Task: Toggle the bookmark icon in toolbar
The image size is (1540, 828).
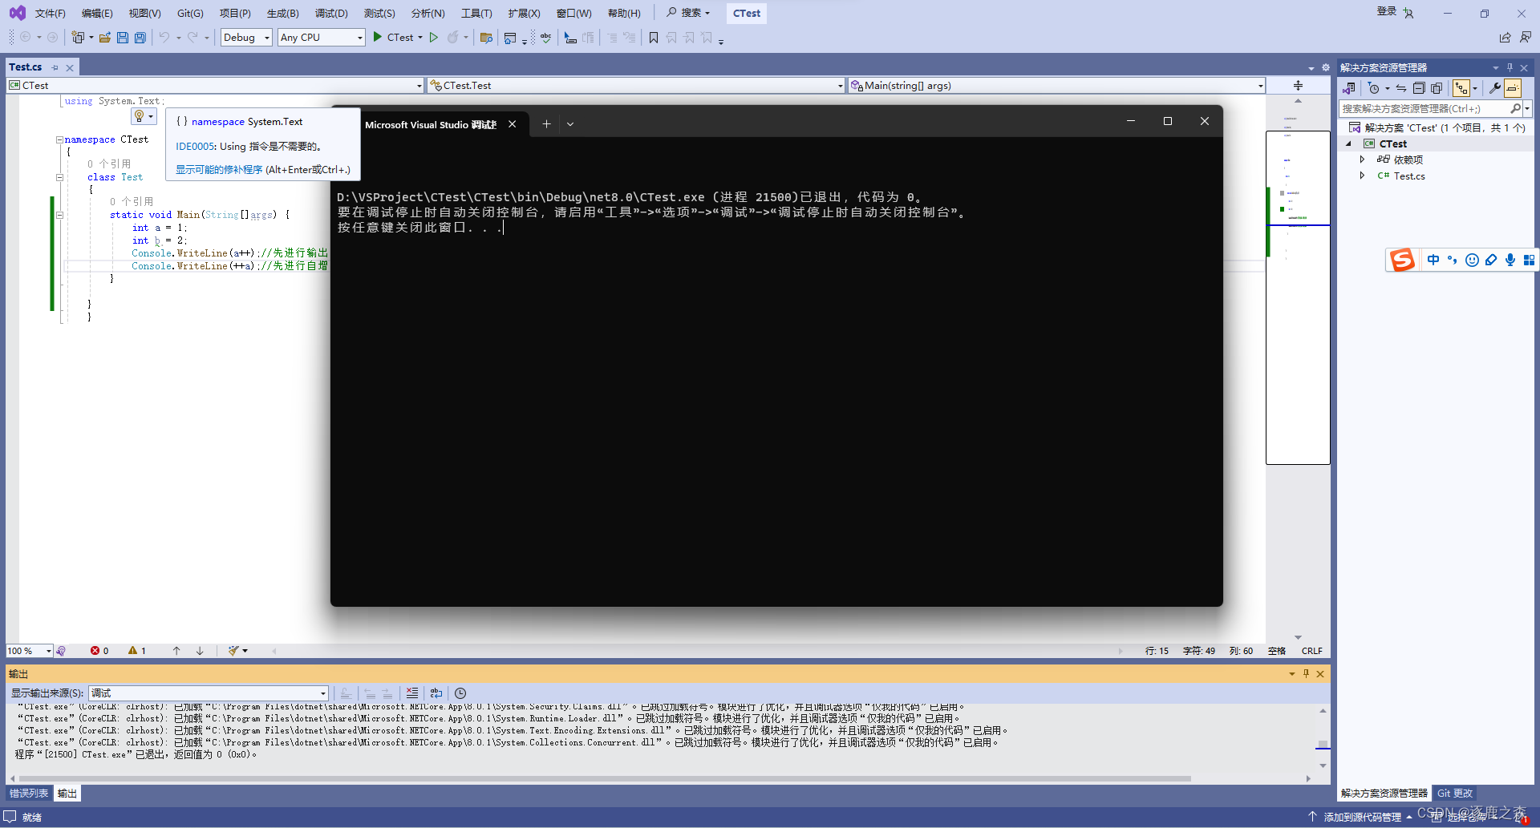Action: [x=654, y=38]
